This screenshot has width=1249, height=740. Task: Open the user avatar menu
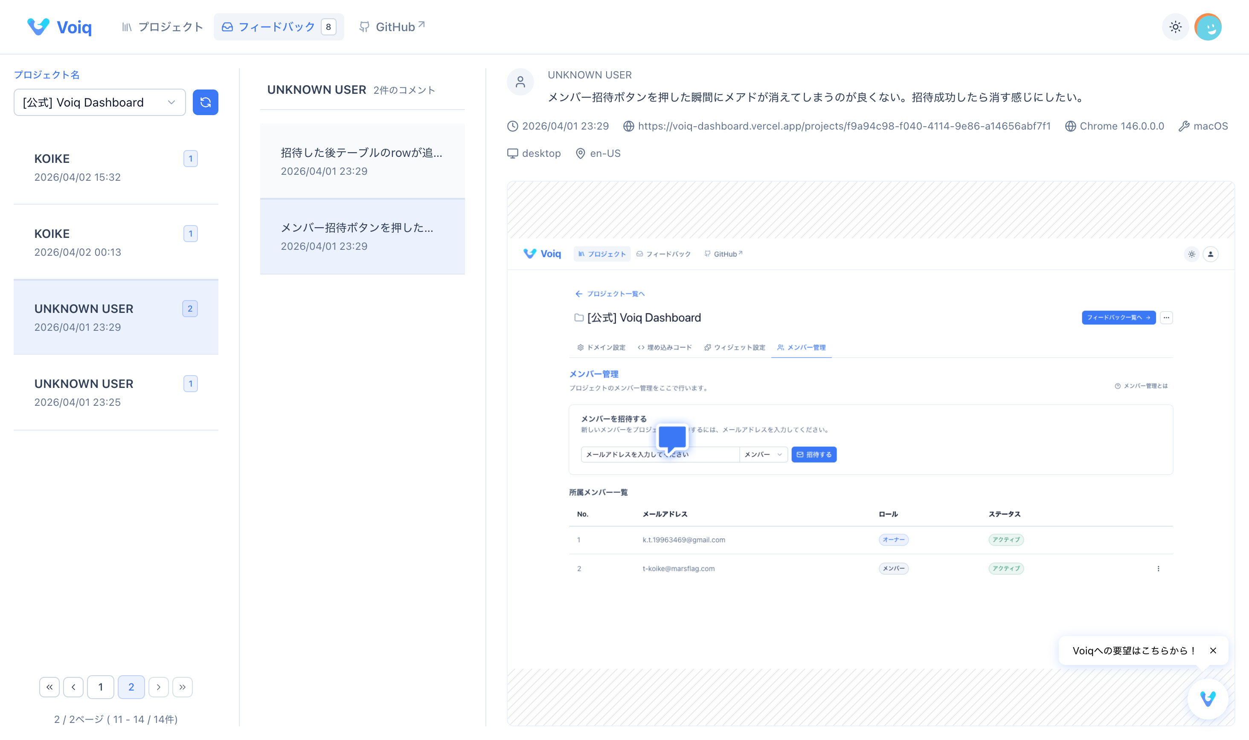(x=1208, y=27)
